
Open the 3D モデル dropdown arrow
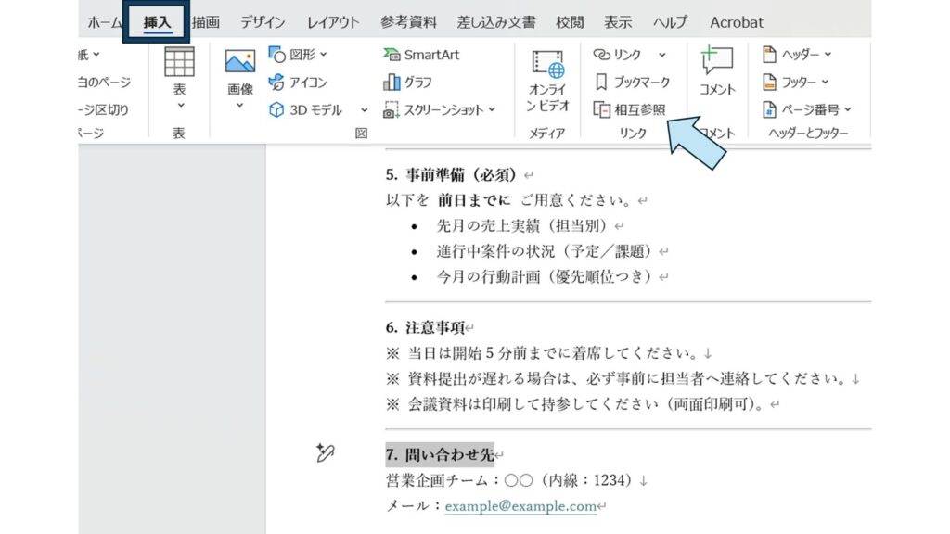tap(364, 109)
